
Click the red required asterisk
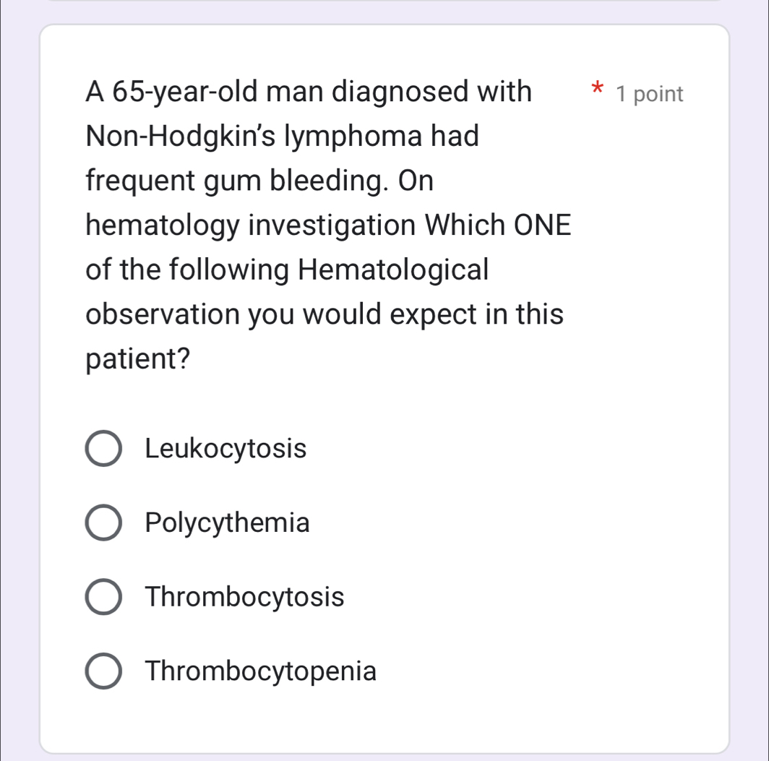pos(597,89)
